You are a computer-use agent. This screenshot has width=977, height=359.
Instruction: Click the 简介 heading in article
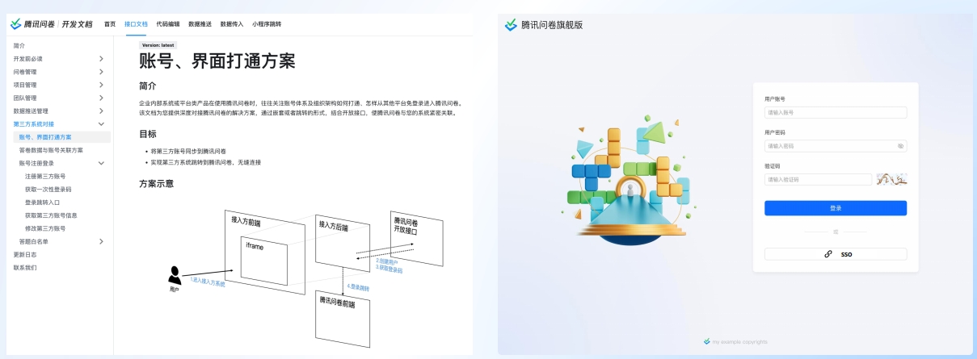click(x=148, y=86)
